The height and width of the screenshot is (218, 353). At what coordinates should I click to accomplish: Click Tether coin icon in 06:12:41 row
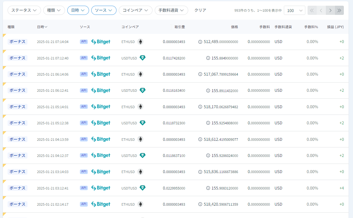[x=142, y=90]
